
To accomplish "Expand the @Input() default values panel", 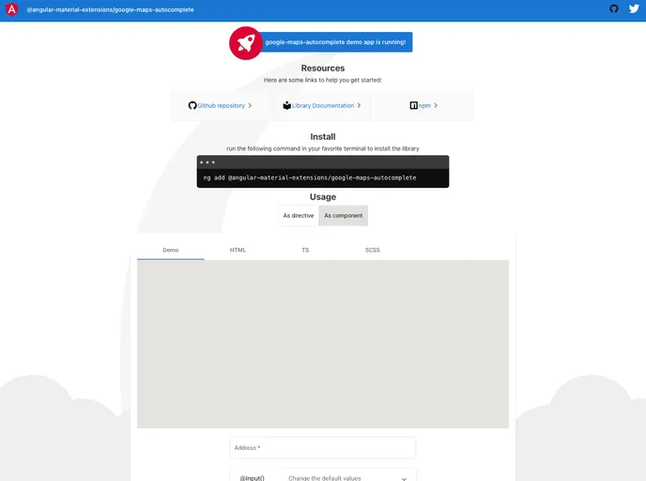I will (x=323, y=477).
